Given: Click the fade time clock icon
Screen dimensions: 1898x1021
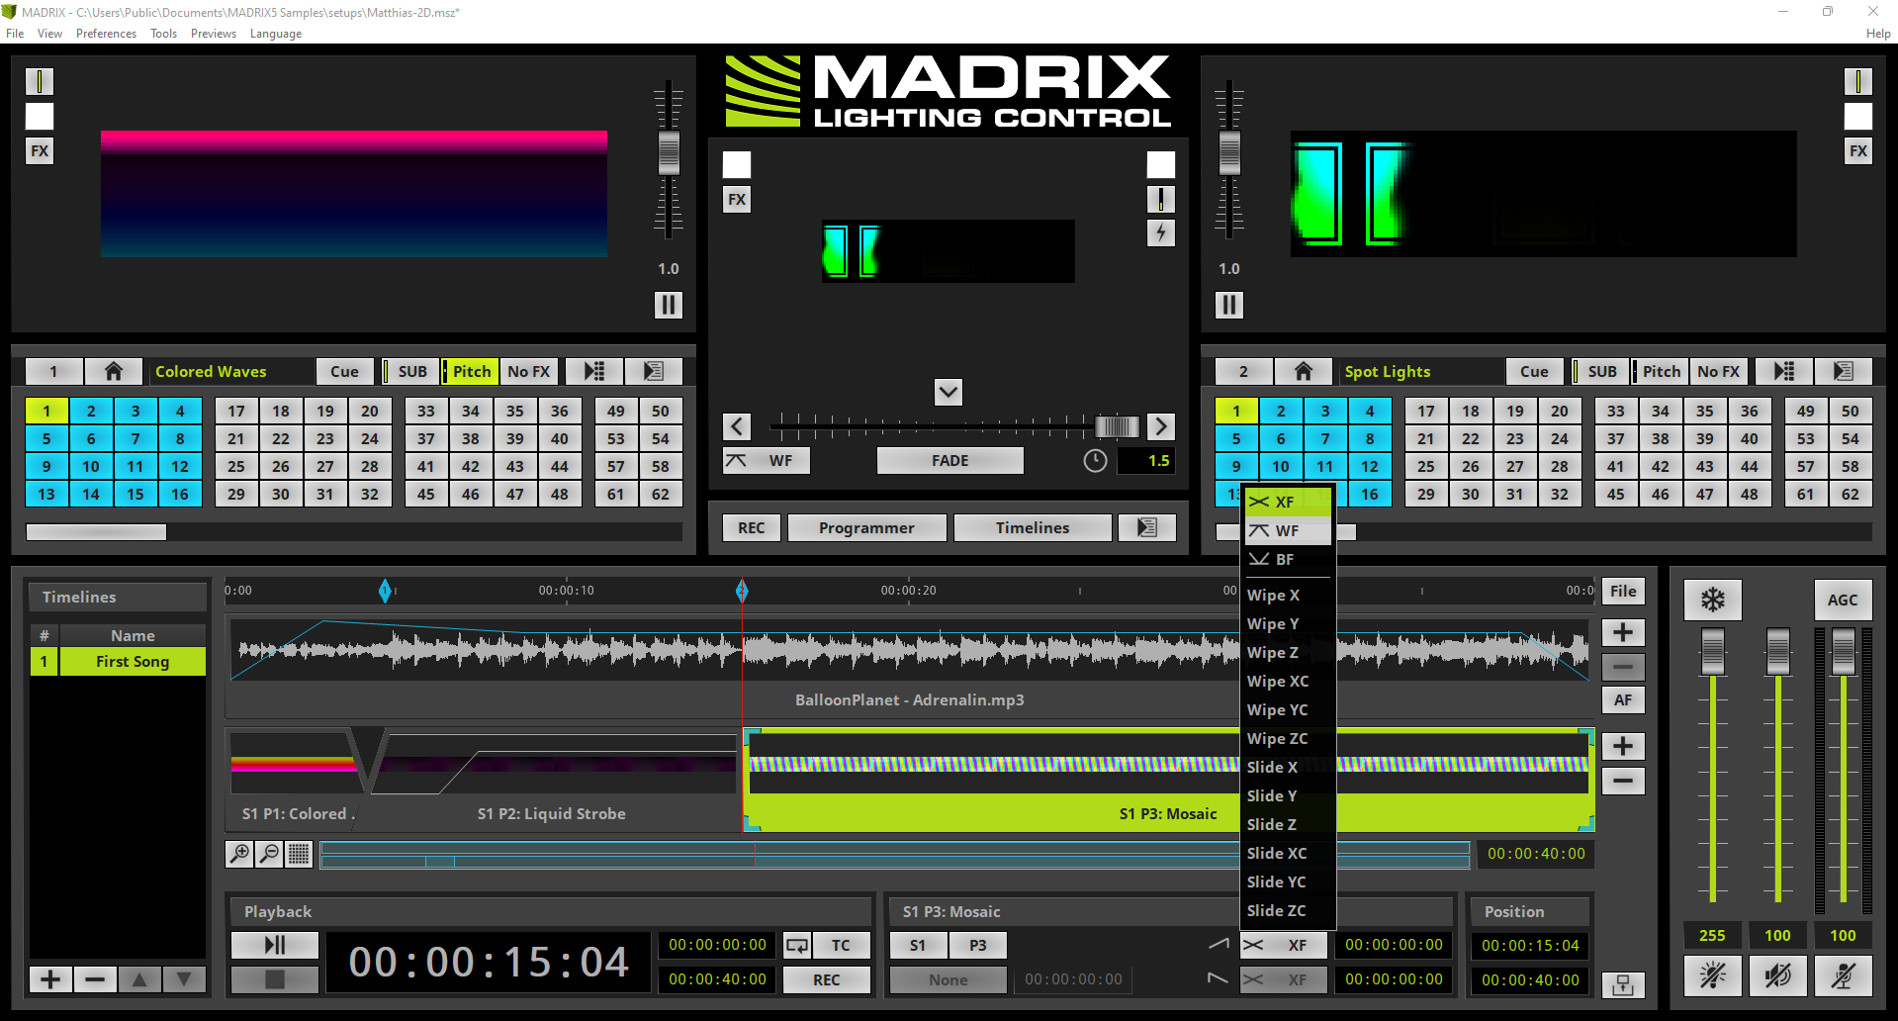Looking at the screenshot, I should tap(1095, 460).
